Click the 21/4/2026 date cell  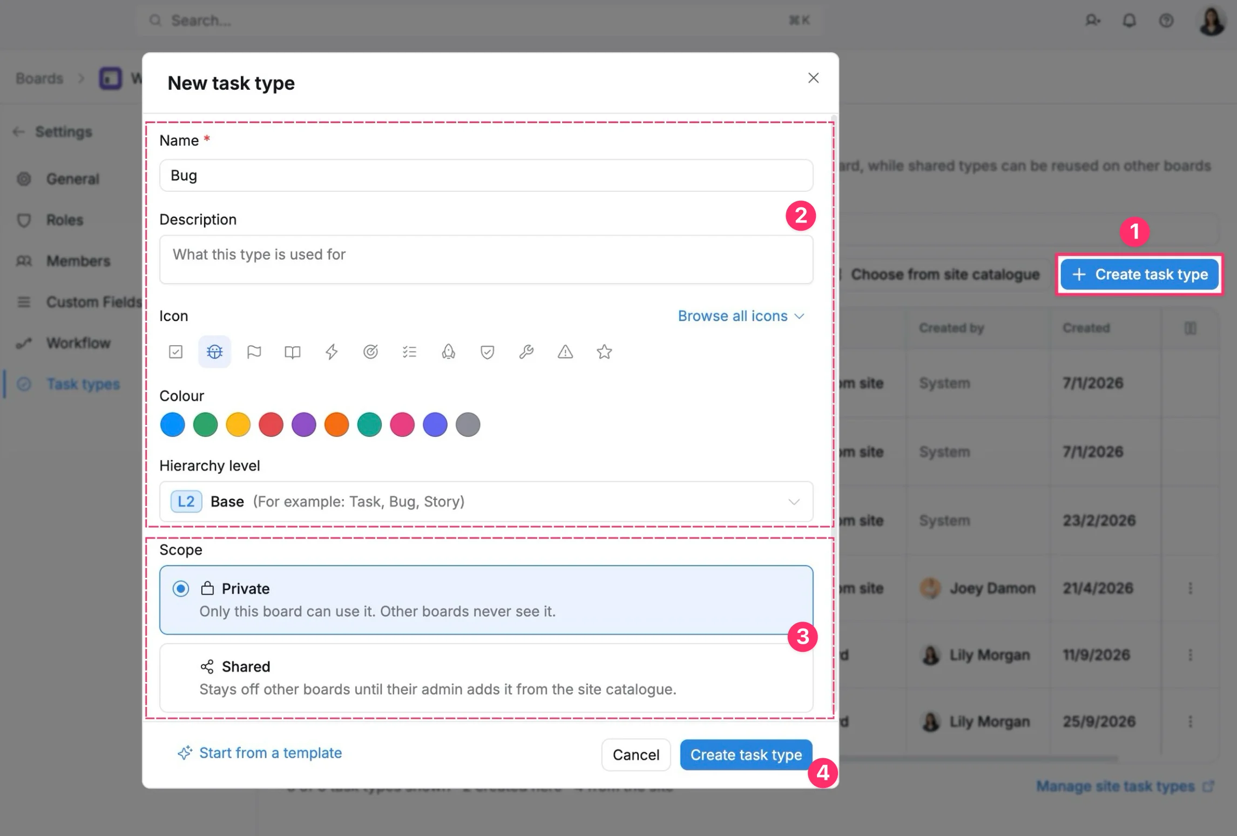pos(1098,588)
